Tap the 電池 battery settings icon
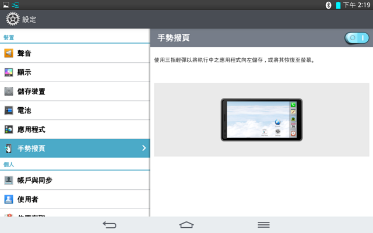Screen dimensions: 373x233 pyautogui.click(x=9, y=110)
